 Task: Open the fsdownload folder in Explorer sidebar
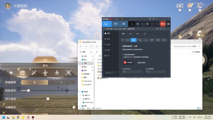coord(87,81)
